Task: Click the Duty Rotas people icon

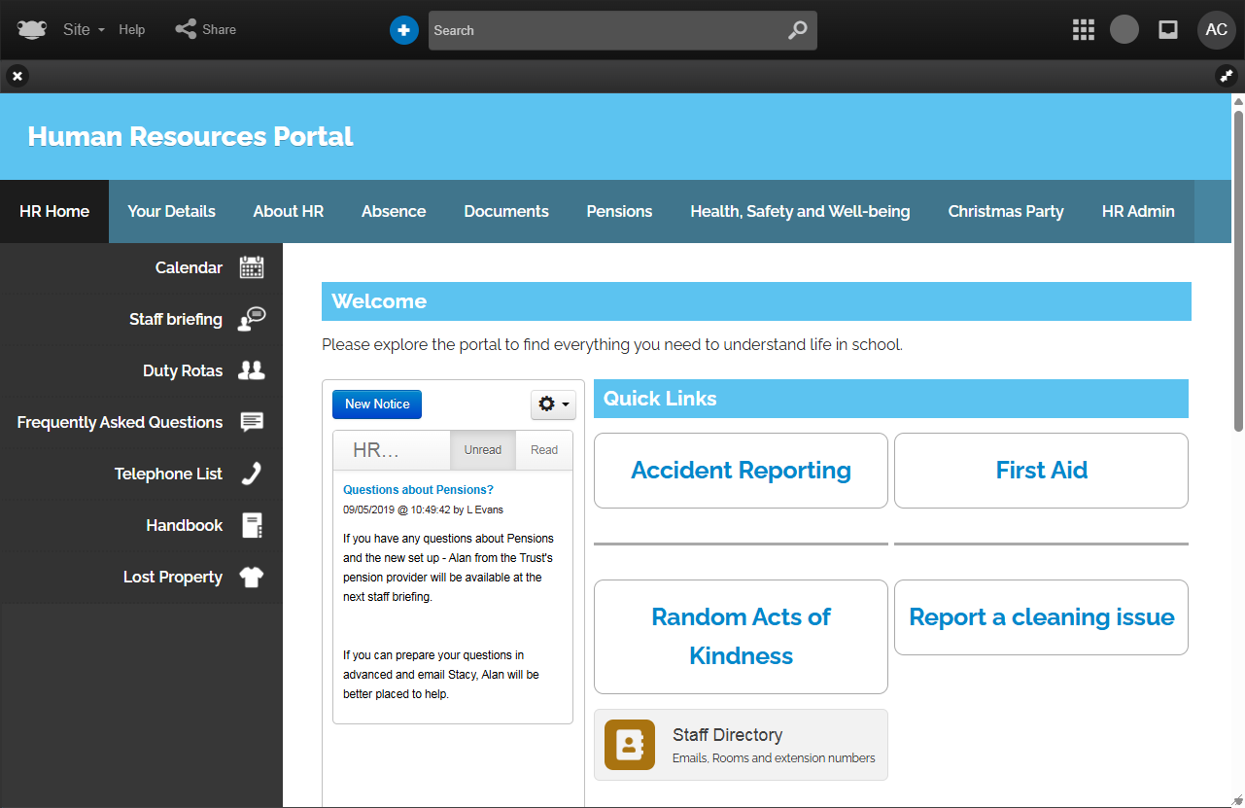Action: (x=252, y=370)
